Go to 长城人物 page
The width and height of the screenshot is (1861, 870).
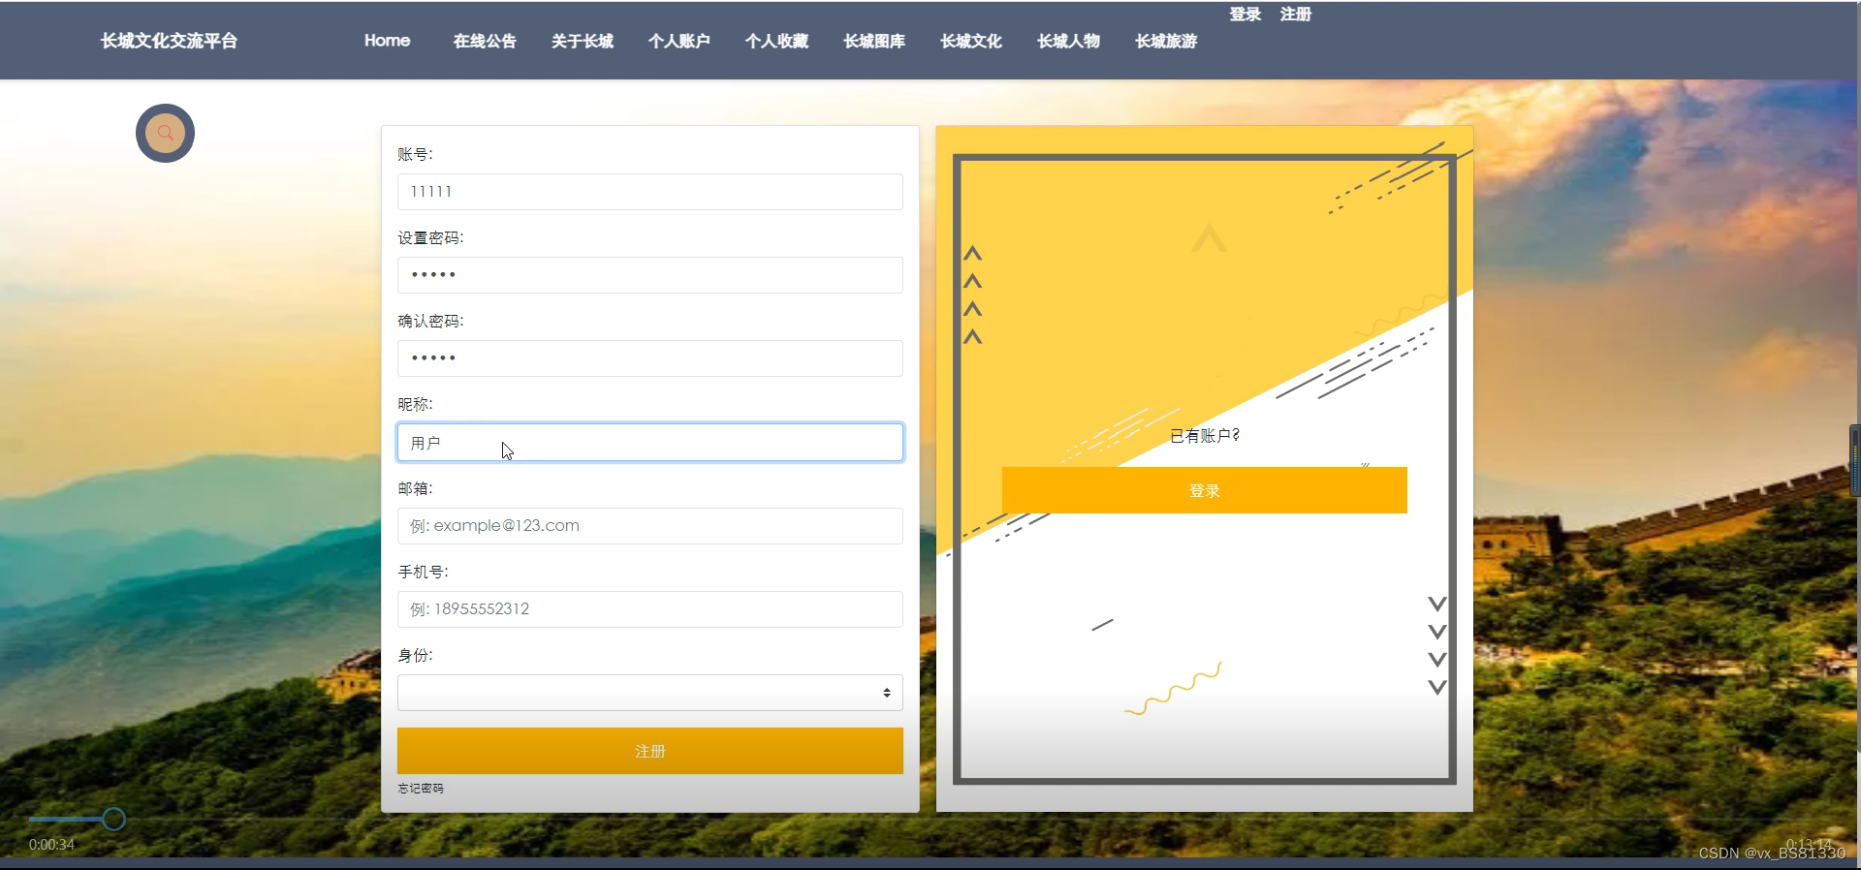tap(1068, 41)
